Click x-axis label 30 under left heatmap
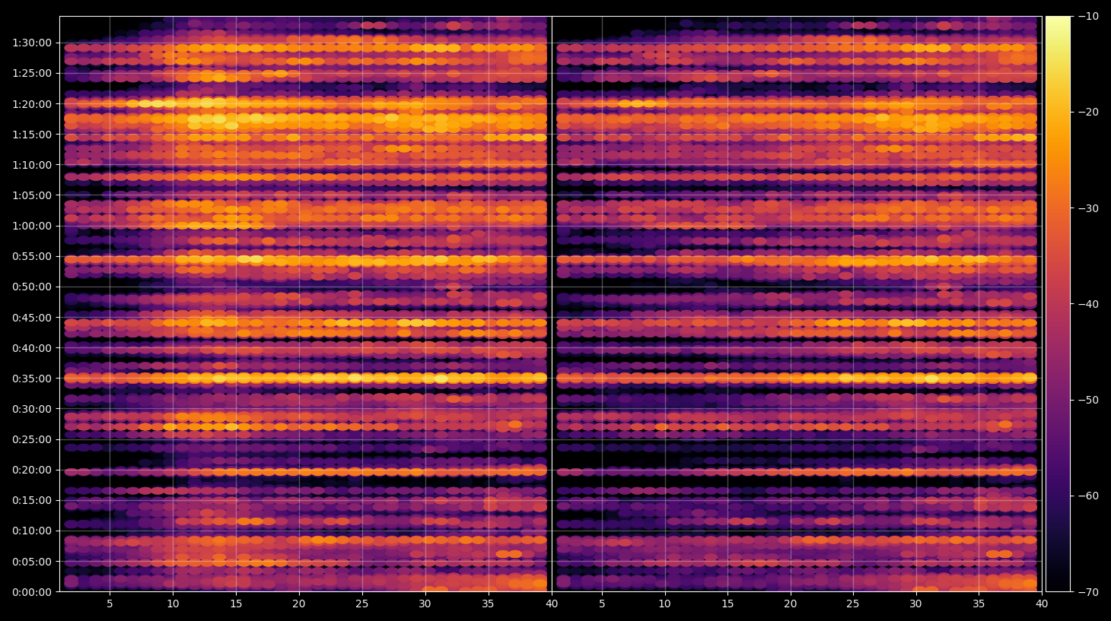1111x621 pixels. tap(425, 604)
